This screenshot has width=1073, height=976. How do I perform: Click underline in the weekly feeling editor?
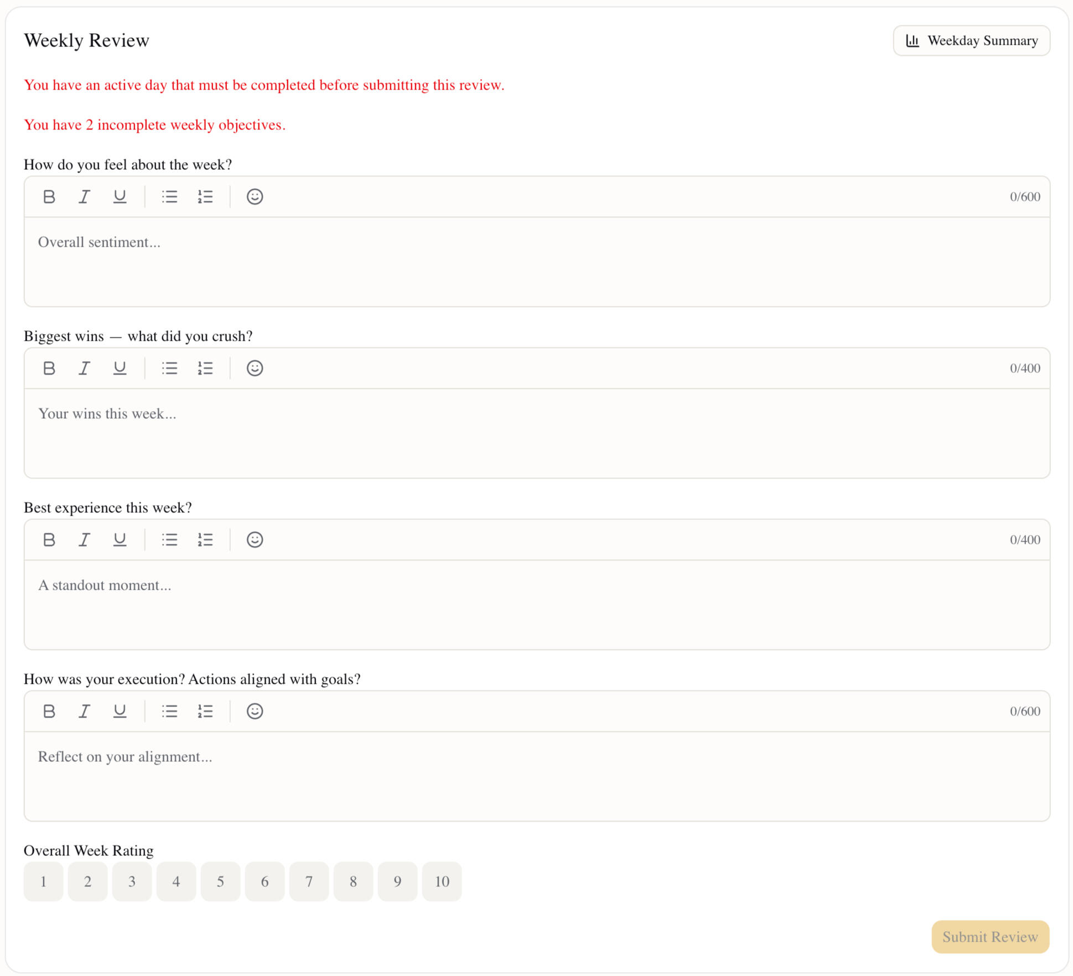tap(120, 196)
